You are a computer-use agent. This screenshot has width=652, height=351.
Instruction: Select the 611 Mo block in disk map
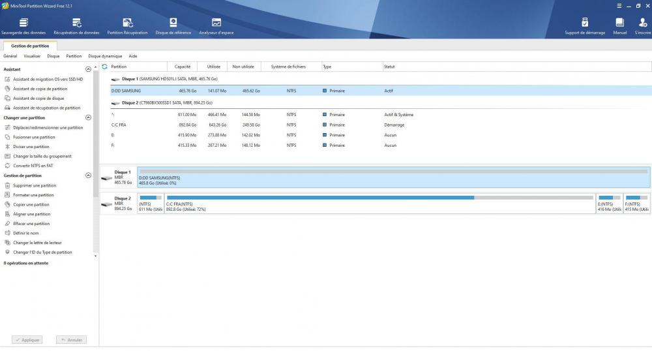point(151,204)
